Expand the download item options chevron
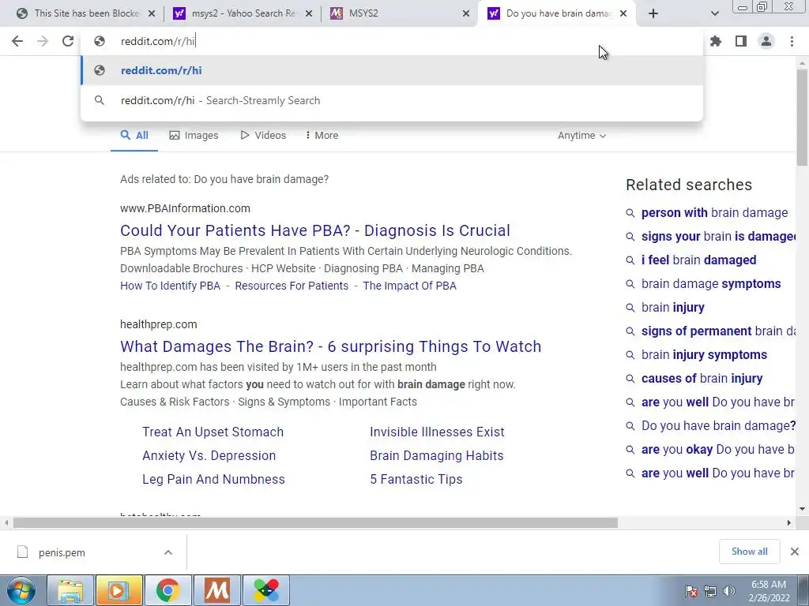This screenshot has width=809, height=606. 168,552
